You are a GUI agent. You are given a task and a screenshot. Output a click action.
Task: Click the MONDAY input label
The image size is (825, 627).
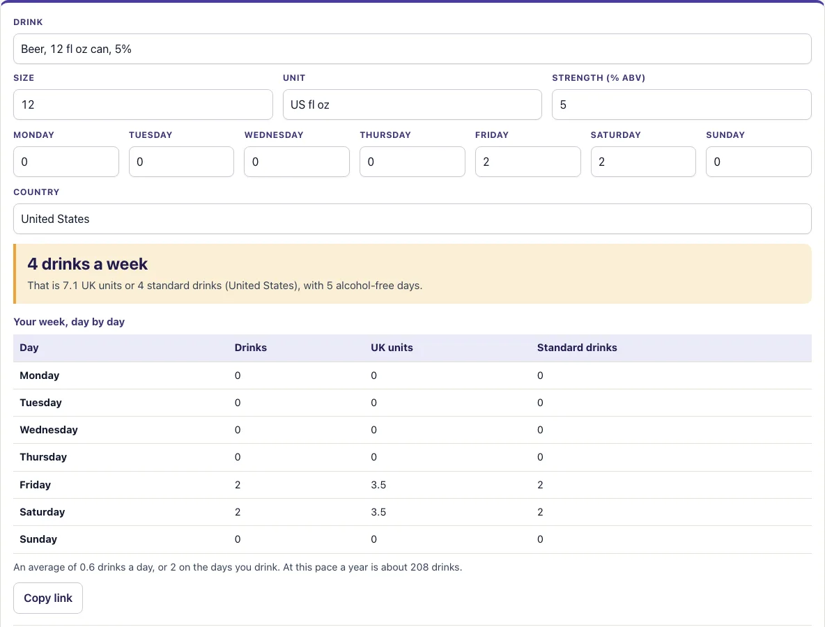pyautogui.click(x=33, y=134)
